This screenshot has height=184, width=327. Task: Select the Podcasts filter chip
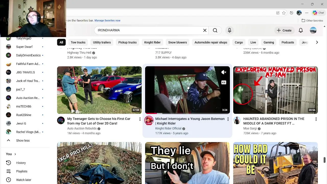288,42
